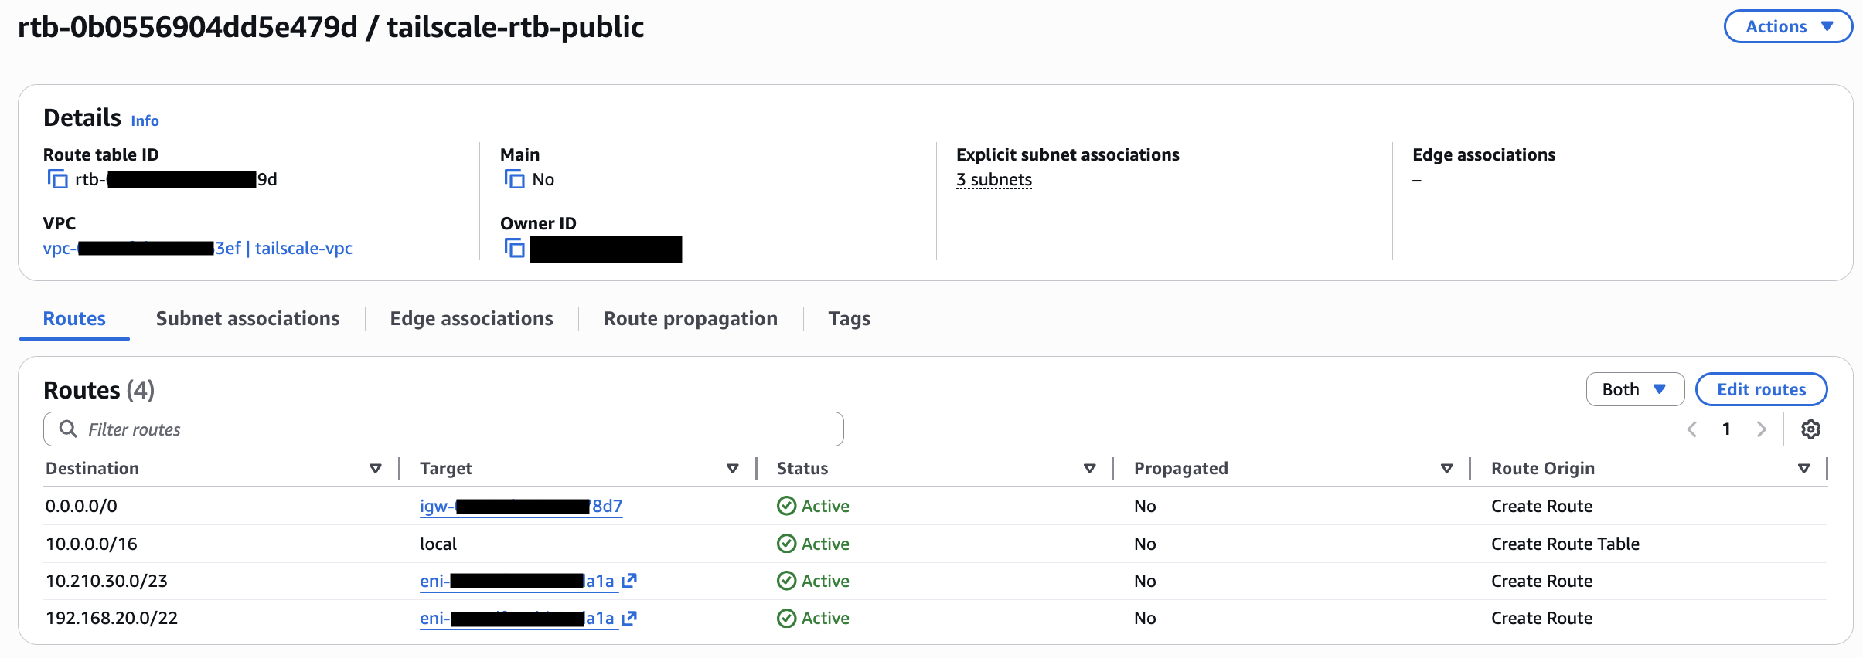Open routes table preferences gear
This screenshot has height=658, width=1863.
(x=1810, y=429)
